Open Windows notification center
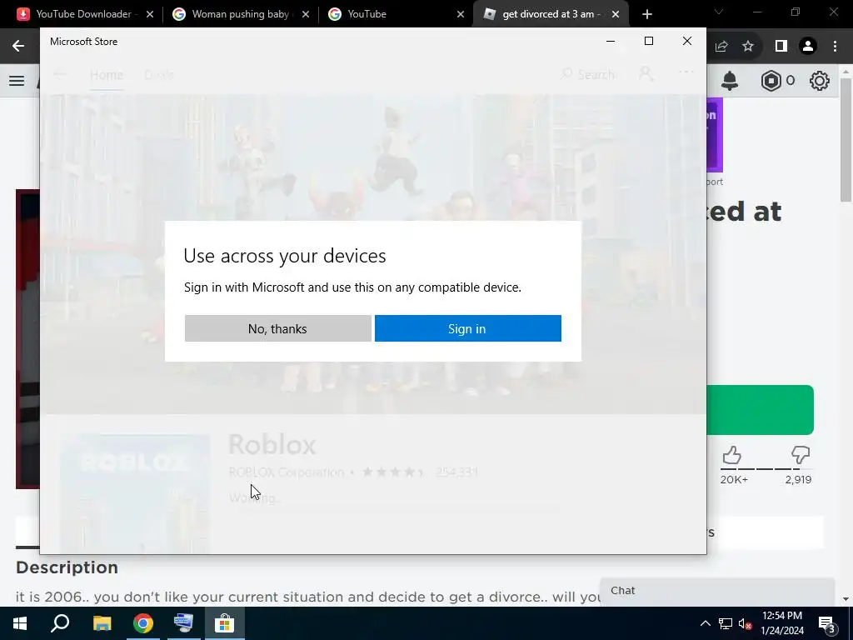Image resolution: width=853 pixels, height=640 pixels. click(826, 623)
